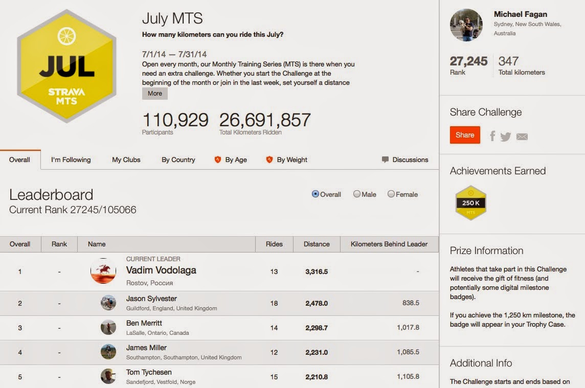Expand the description with More button

155,93
